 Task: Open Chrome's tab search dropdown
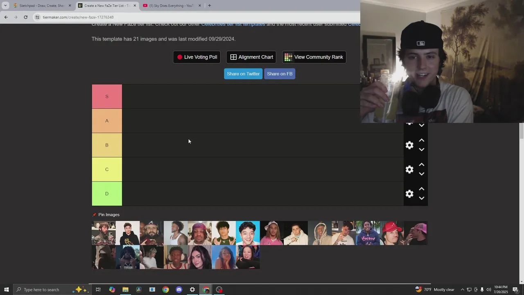(5, 5)
